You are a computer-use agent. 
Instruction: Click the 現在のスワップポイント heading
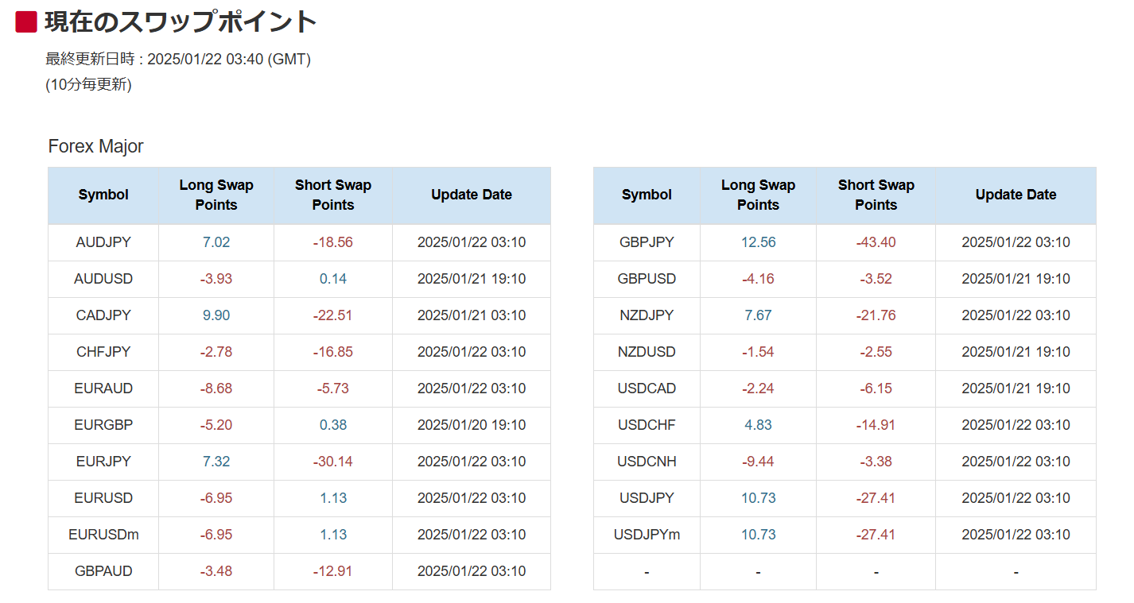pyautogui.click(x=181, y=22)
